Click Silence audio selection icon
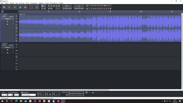Viewport: 183px width, 103px height. tap(51, 8)
